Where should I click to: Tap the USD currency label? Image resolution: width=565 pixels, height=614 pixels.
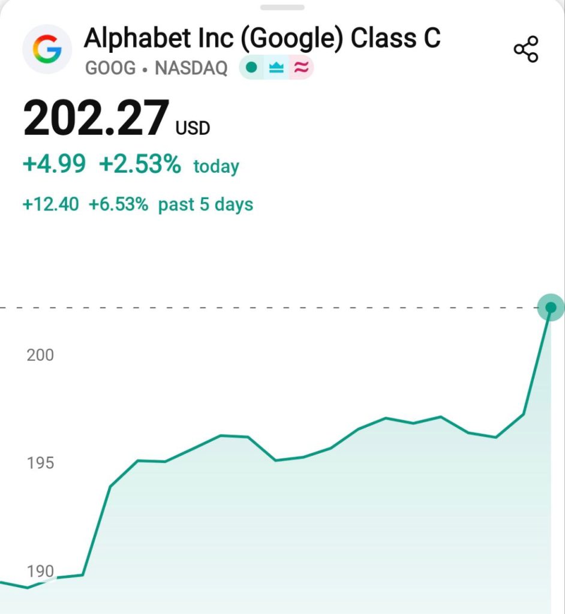(x=193, y=128)
